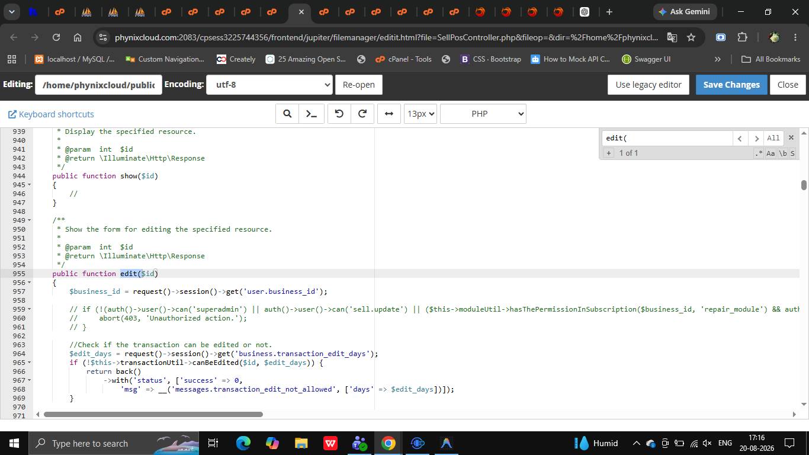The height and width of the screenshot is (455, 809).
Task: Open the editor search magnifier tool
Action: point(287,114)
